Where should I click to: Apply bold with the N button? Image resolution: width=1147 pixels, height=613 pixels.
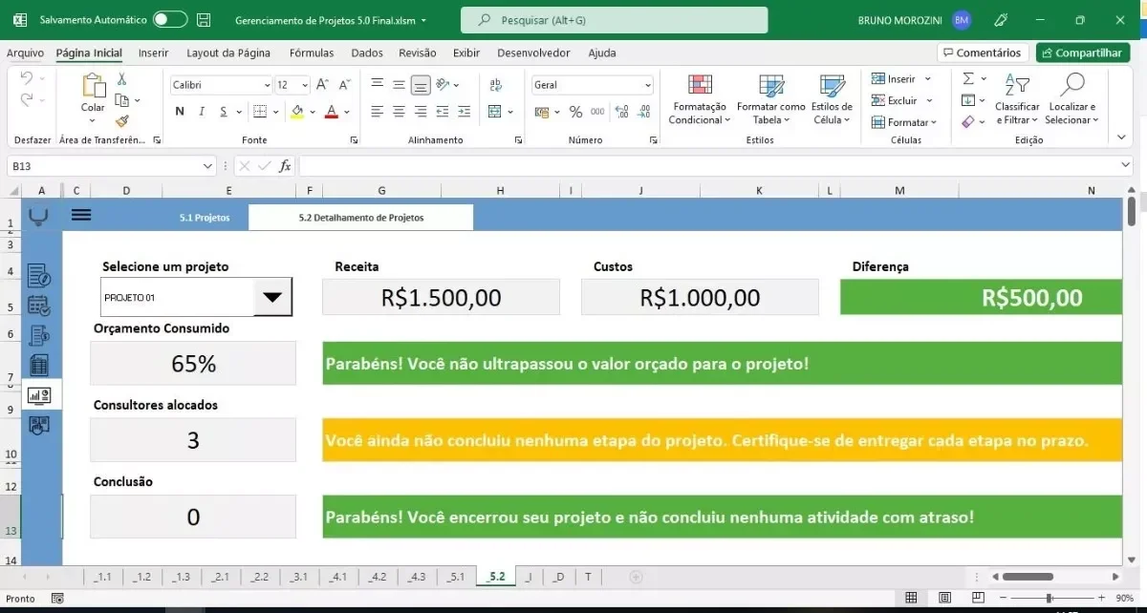180,112
